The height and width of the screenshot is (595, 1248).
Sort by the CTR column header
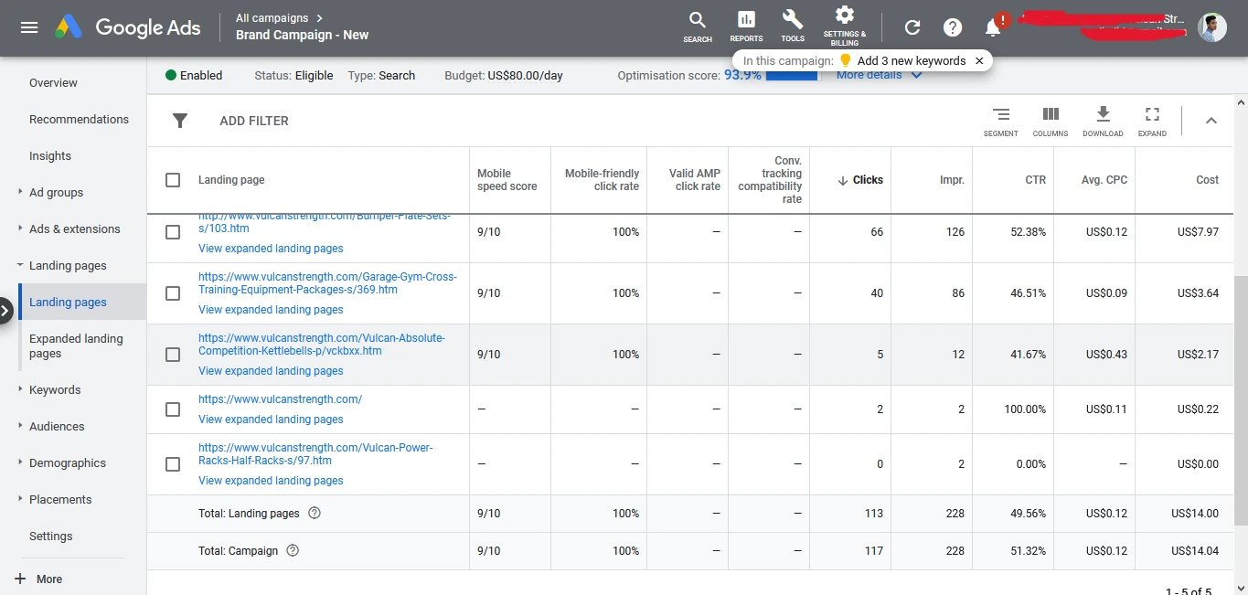[1035, 180]
